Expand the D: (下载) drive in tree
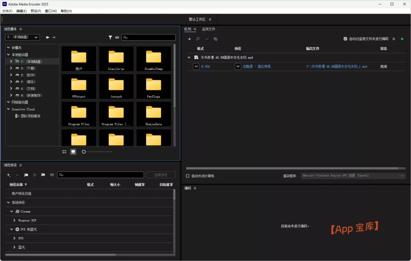This screenshot has height=261, width=411. click(x=11, y=68)
